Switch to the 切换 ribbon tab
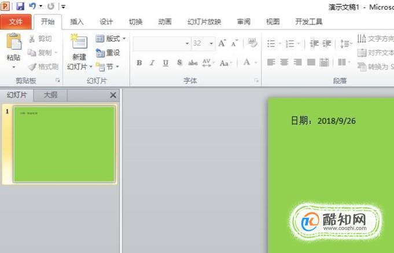The width and height of the screenshot is (394, 253). pos(136,22)
